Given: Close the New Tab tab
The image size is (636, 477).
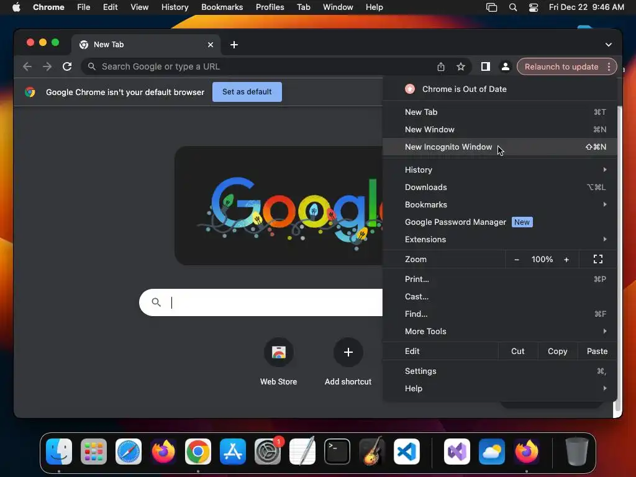Looking at the screenshot, I should [211, 45].
